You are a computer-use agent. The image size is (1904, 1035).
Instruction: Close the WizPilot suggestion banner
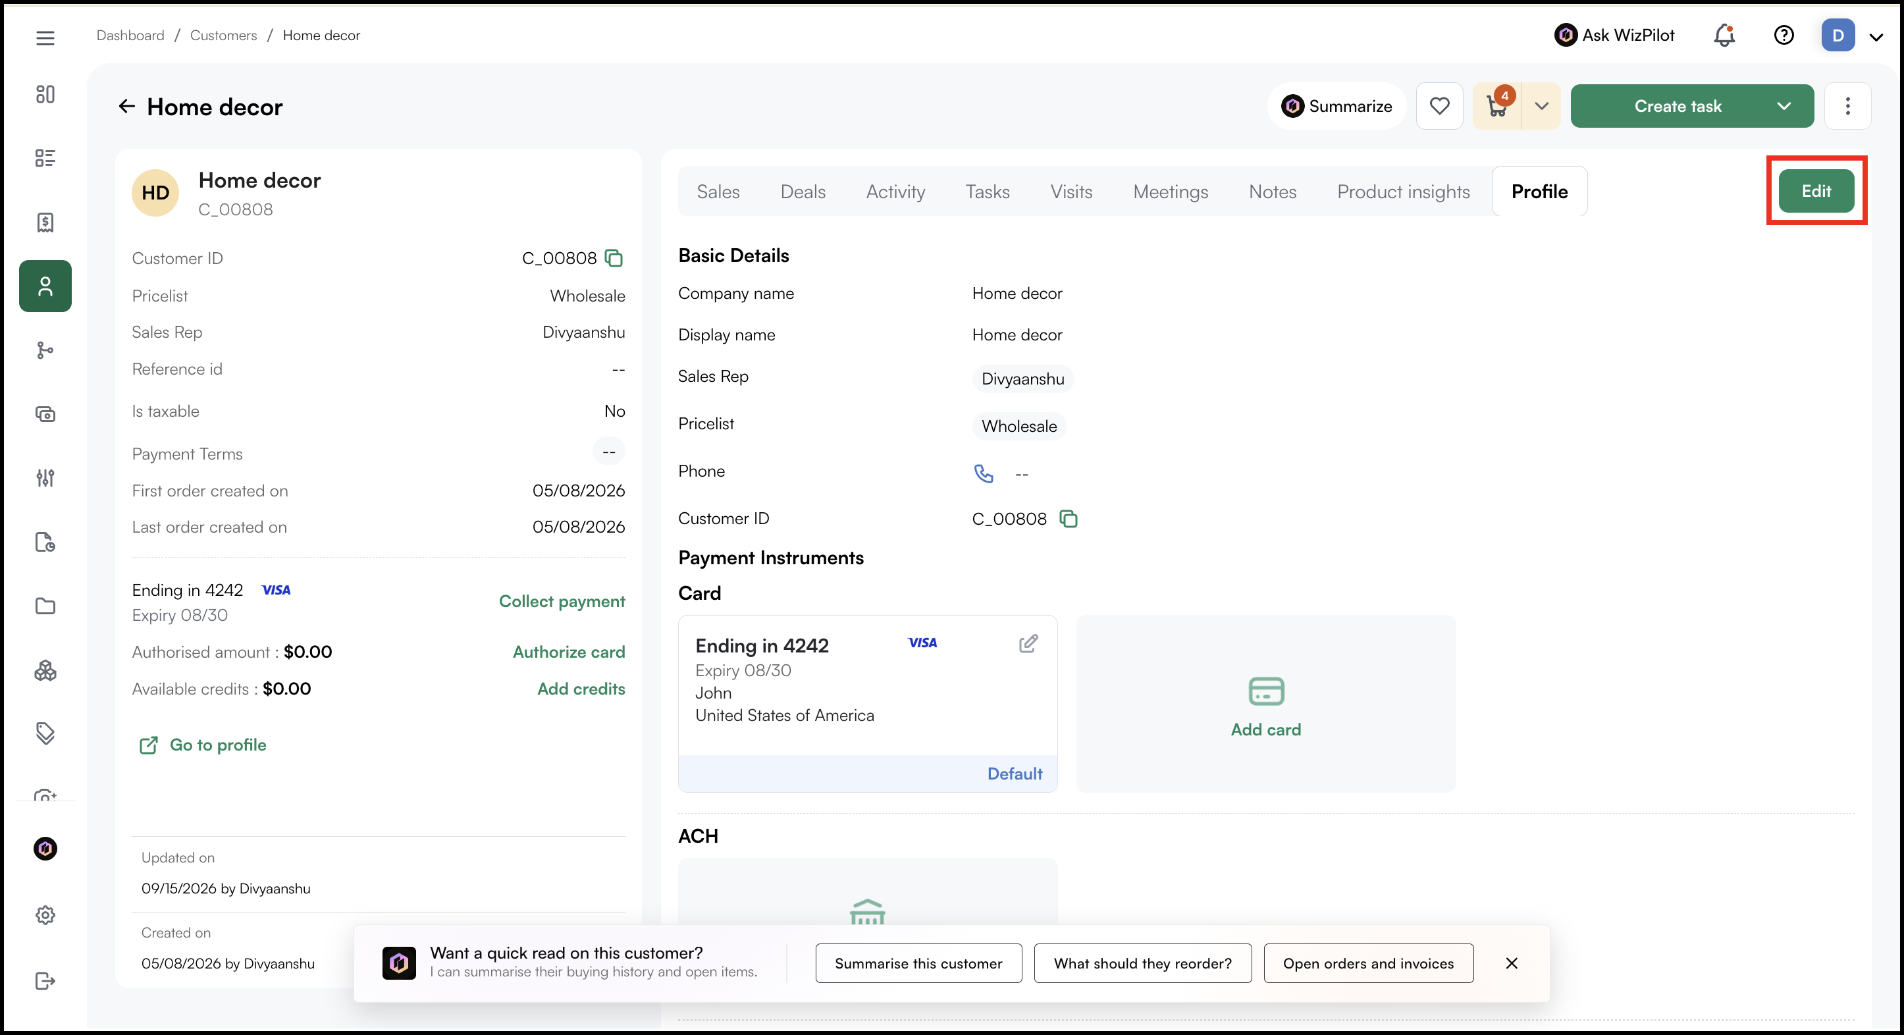1512,963
